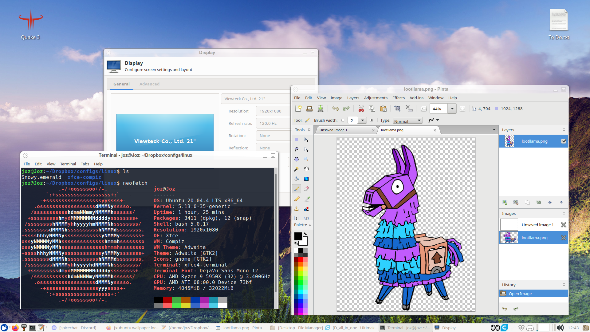Open Rotation dropdown in Display window

pyautogui.click(x=273, y=136)
